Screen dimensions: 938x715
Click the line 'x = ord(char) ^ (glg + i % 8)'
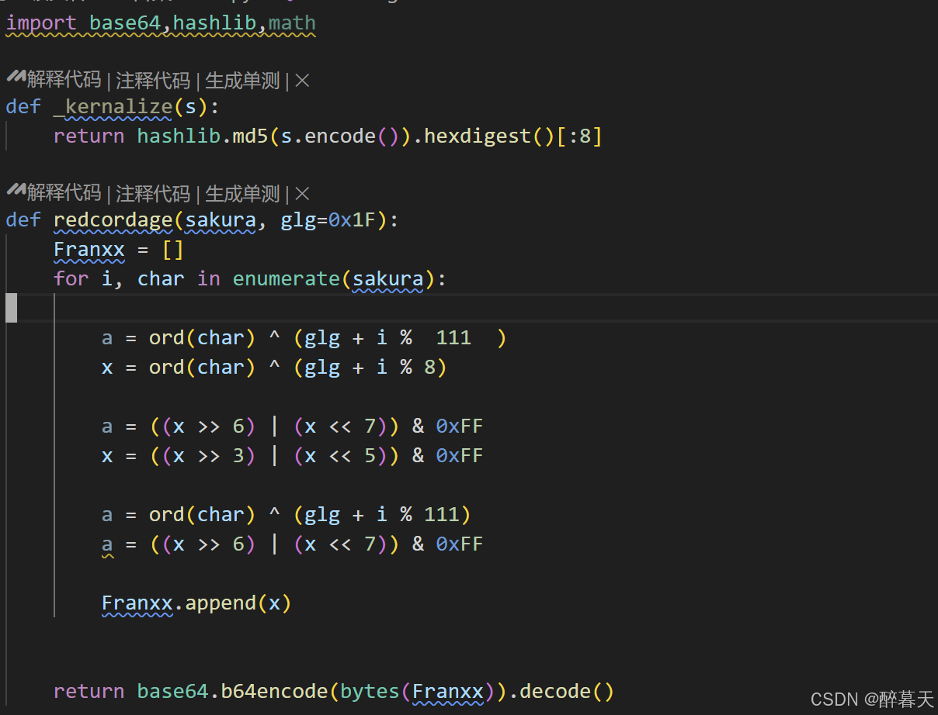tap(274, 368)
